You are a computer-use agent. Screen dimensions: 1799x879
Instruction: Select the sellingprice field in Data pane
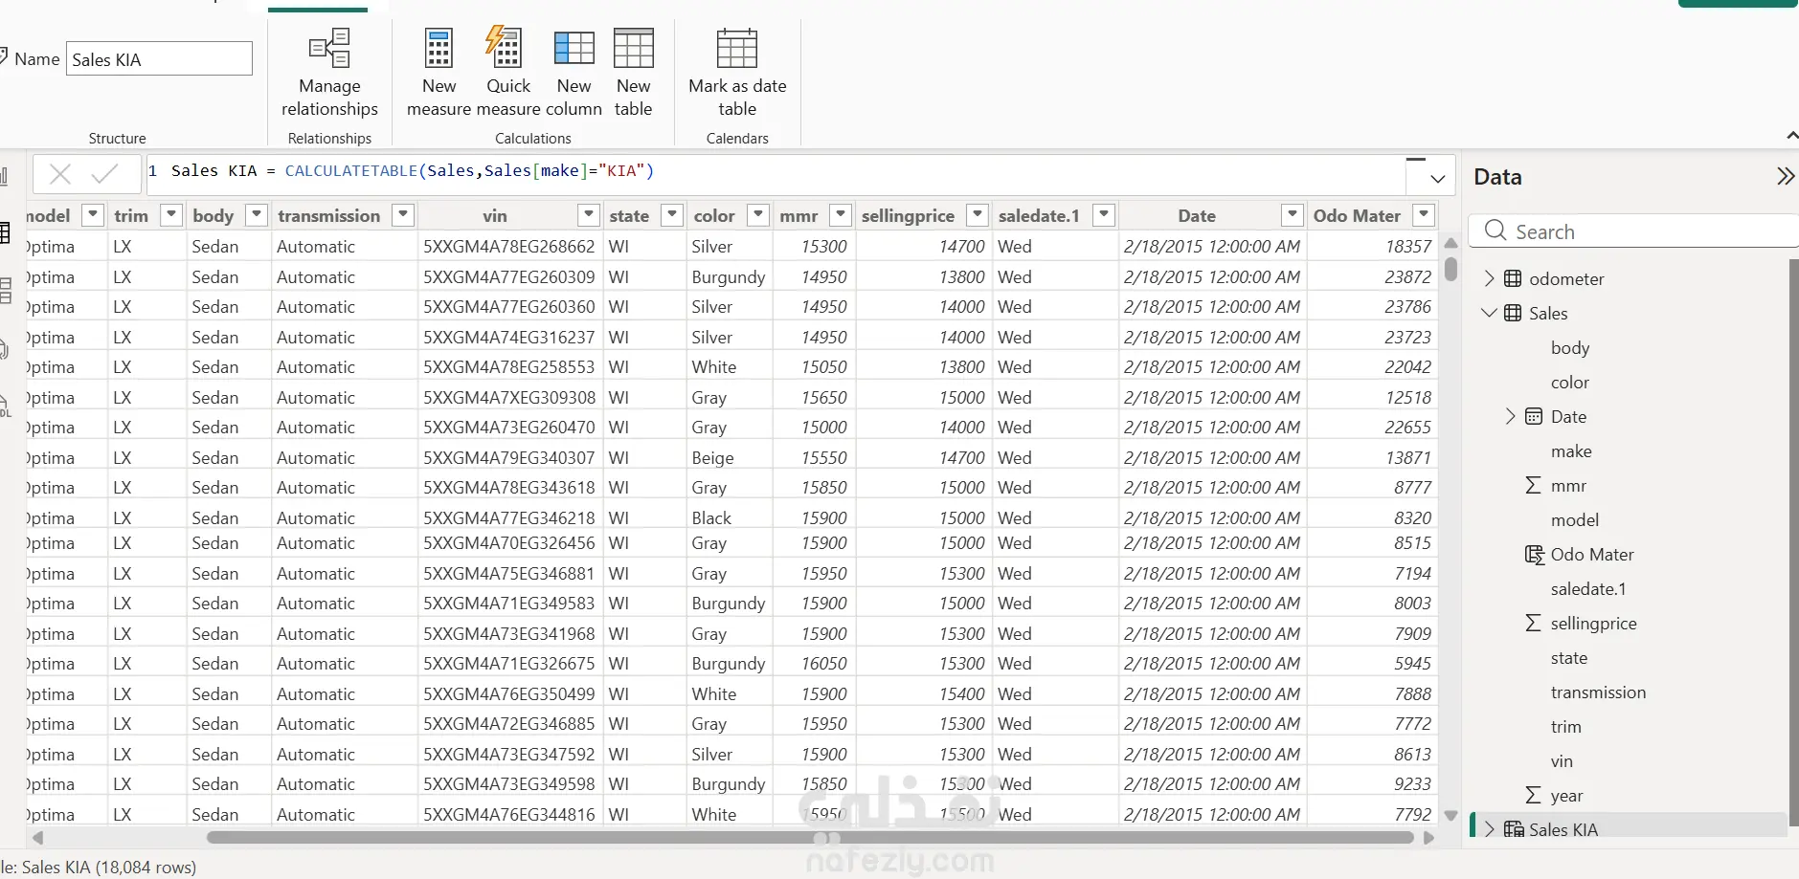[1593, 624]
